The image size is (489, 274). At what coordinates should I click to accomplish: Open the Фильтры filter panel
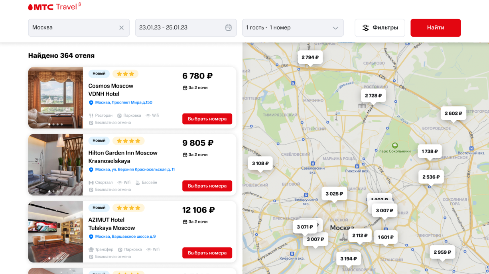coord(380,28)
